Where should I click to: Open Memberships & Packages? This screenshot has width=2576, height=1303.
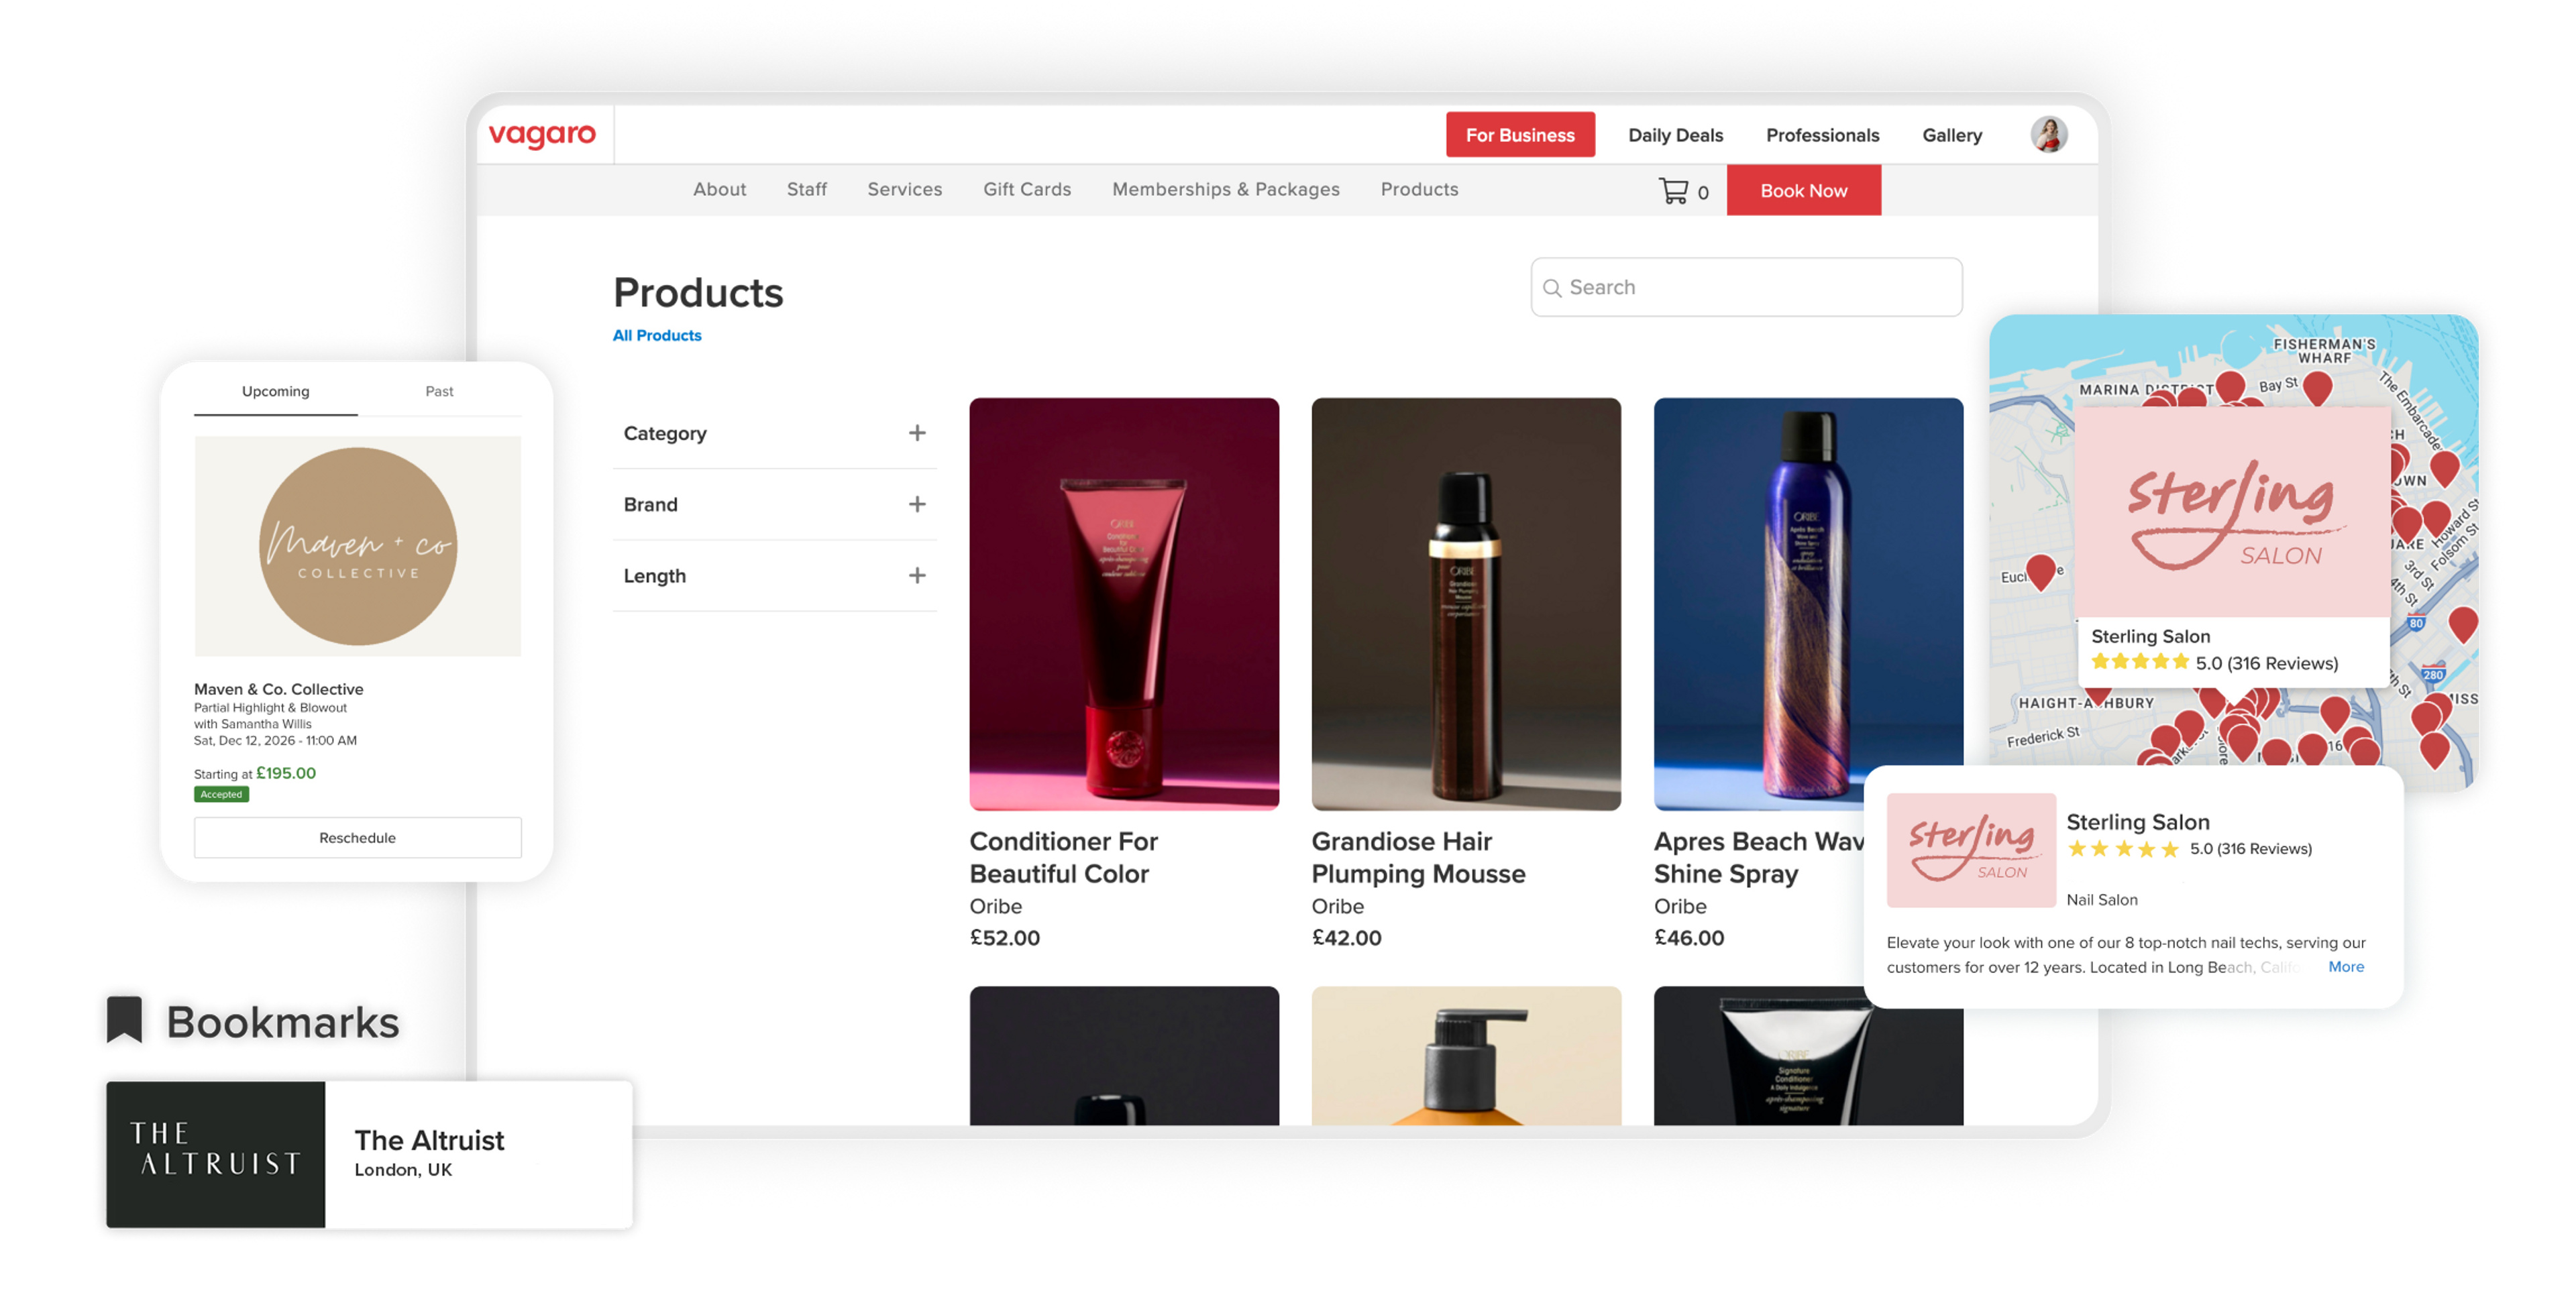pos(1225,189)
